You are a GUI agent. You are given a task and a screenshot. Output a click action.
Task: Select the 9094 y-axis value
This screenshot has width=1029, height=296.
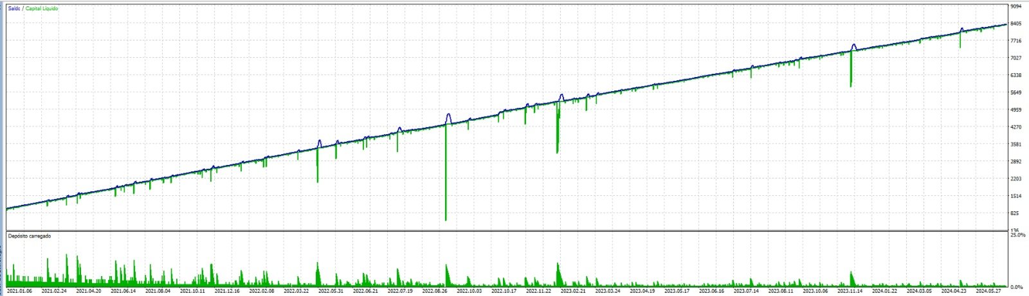pos(1016,6)
